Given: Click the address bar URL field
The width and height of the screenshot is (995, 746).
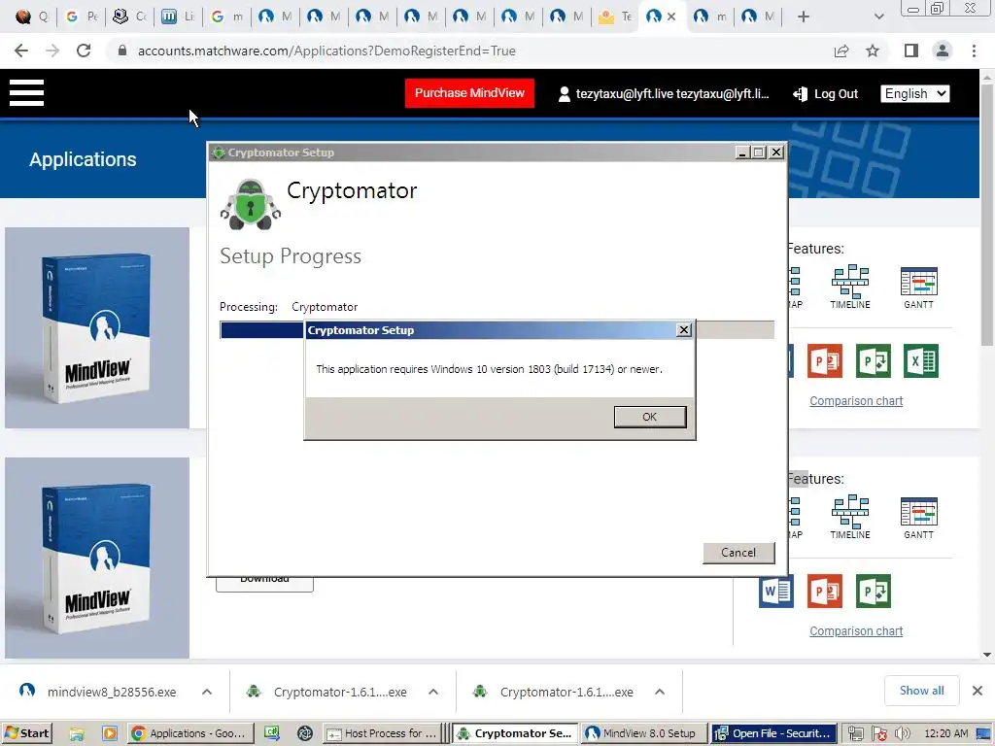Looking at the screenshot, I should [469, 51].
